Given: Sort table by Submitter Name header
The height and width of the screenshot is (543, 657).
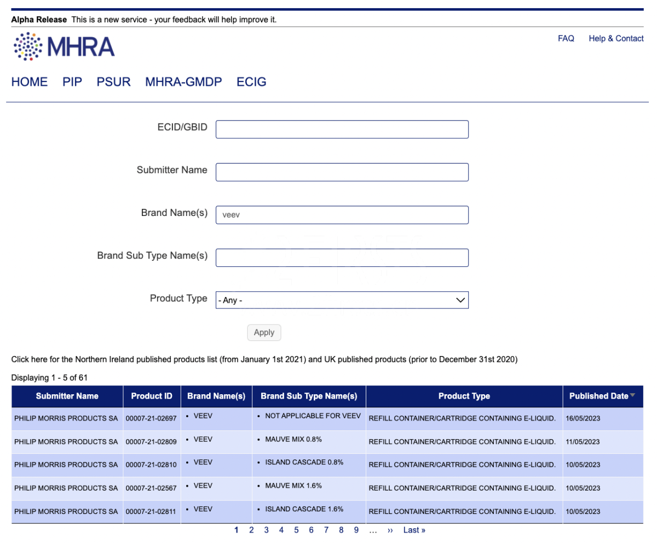Looking at the screenshot, I should pos(67,396).
